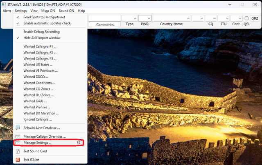Toggle Sound ON in menu bar
The image size is (262, 165).
(66, 11)
